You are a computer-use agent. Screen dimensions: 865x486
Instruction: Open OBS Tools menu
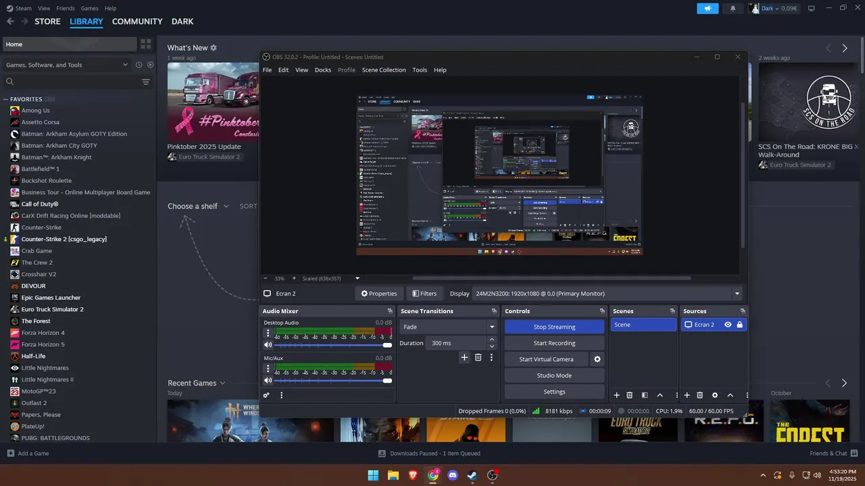(x=420, y=70)
